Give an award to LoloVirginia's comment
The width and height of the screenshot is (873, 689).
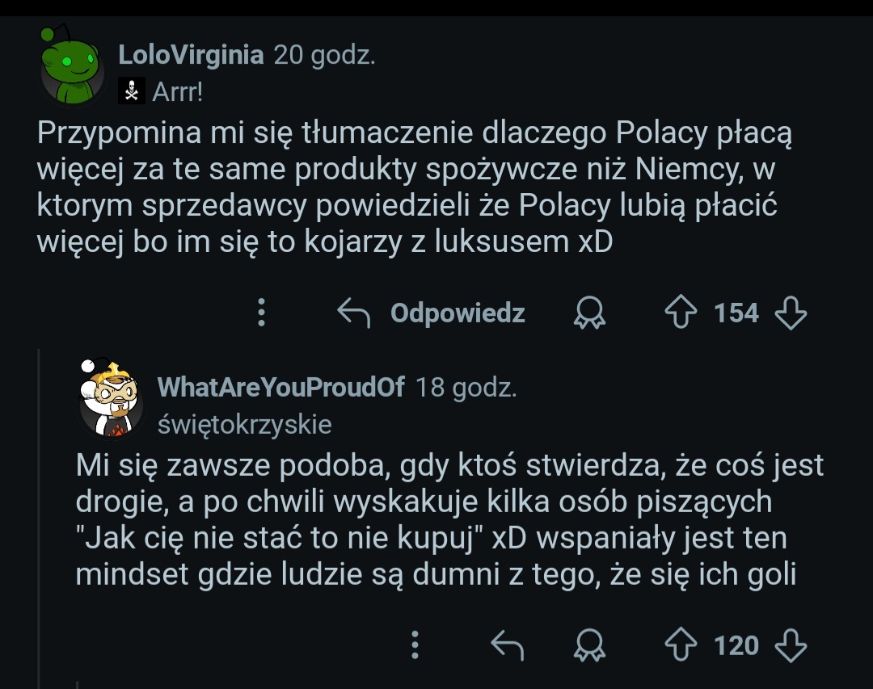pos(589,313)
